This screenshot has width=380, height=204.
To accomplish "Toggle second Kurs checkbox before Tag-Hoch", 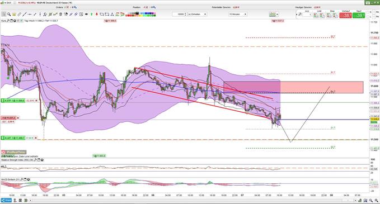I will pyautogui.click(x=22, y=21).
